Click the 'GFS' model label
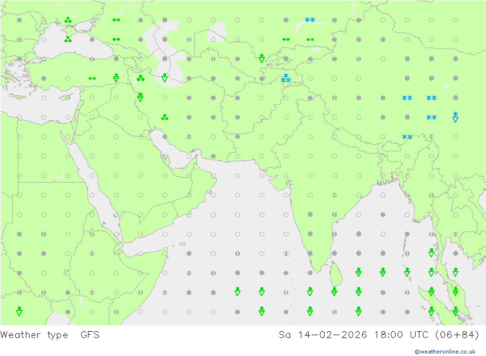Screen dimensions: 486x356 [90, 335]
